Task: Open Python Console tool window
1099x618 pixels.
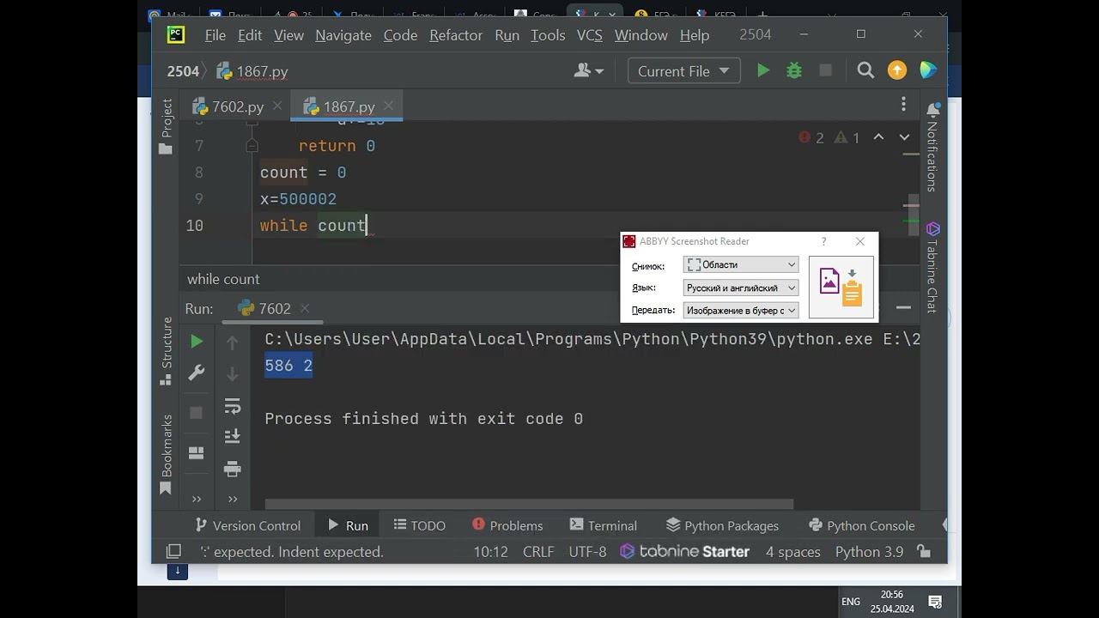Action: point(862,525)
